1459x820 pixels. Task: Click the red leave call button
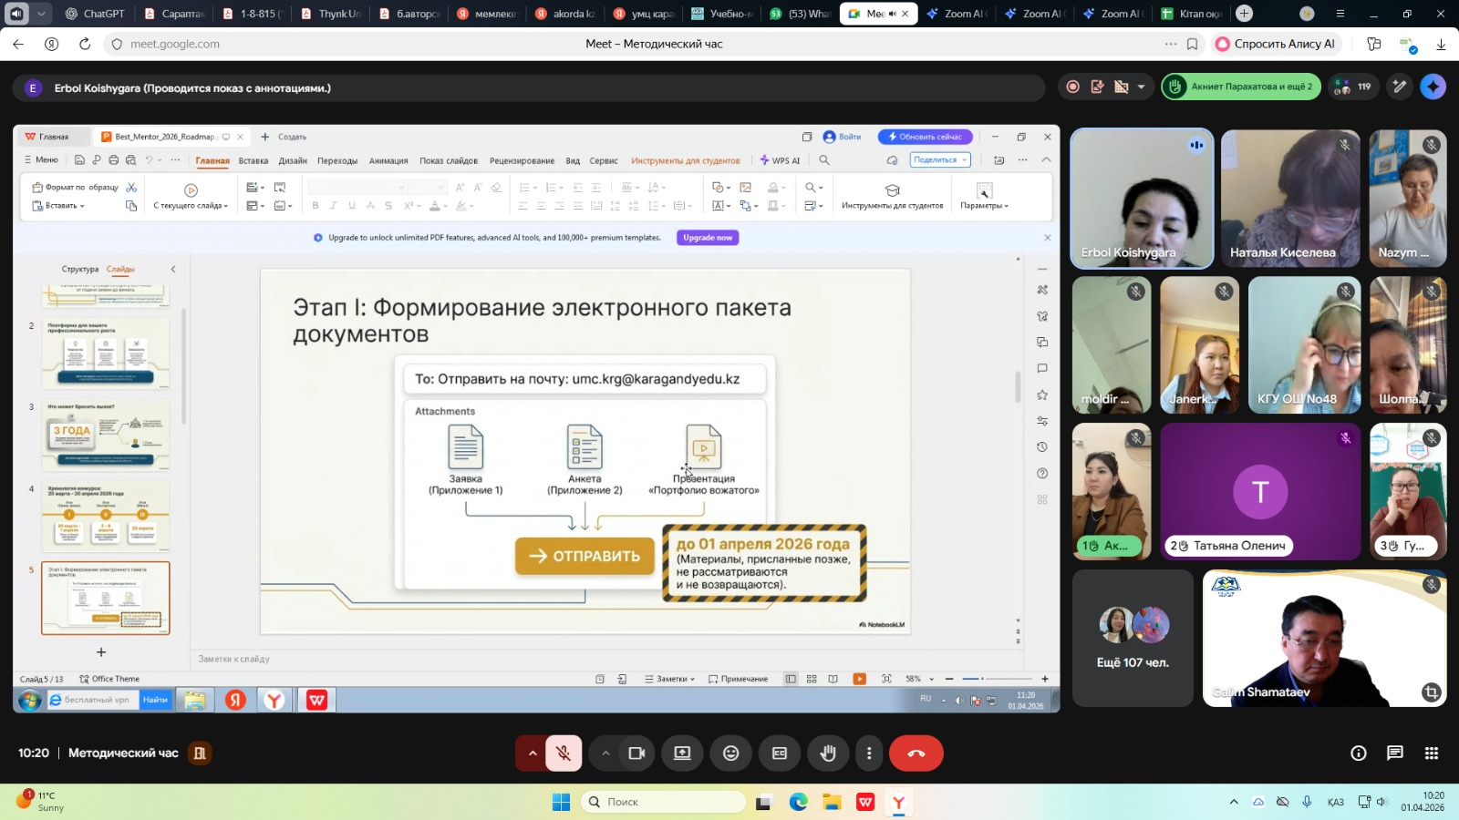point(916,753)
